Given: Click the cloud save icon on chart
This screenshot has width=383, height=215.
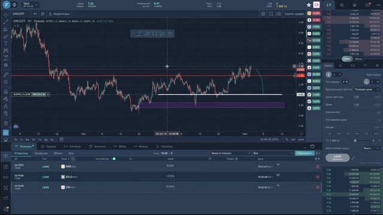Looking at the screenshot, I should (16, 127).
